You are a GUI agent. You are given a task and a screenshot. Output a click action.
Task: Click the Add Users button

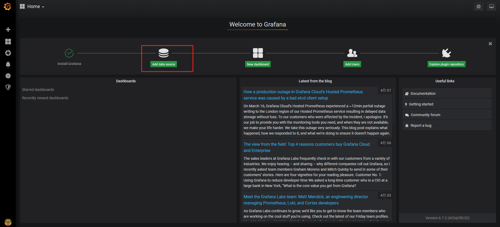point(352,64)
